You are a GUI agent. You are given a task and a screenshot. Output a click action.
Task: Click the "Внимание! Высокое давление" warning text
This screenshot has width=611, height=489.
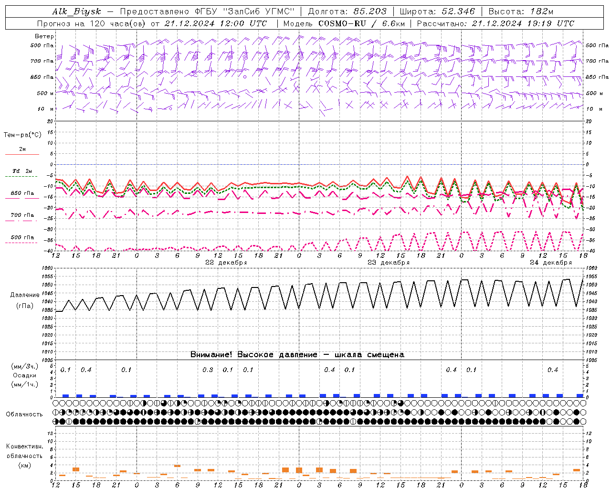tap(254, 355)
